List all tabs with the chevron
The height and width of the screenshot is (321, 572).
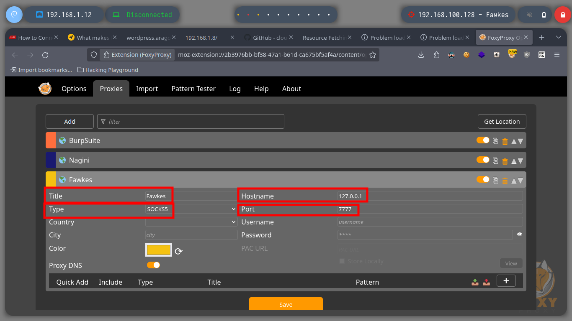point(558,37)
